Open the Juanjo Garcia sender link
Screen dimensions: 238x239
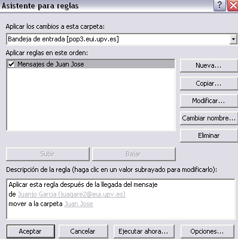(72, 194)
